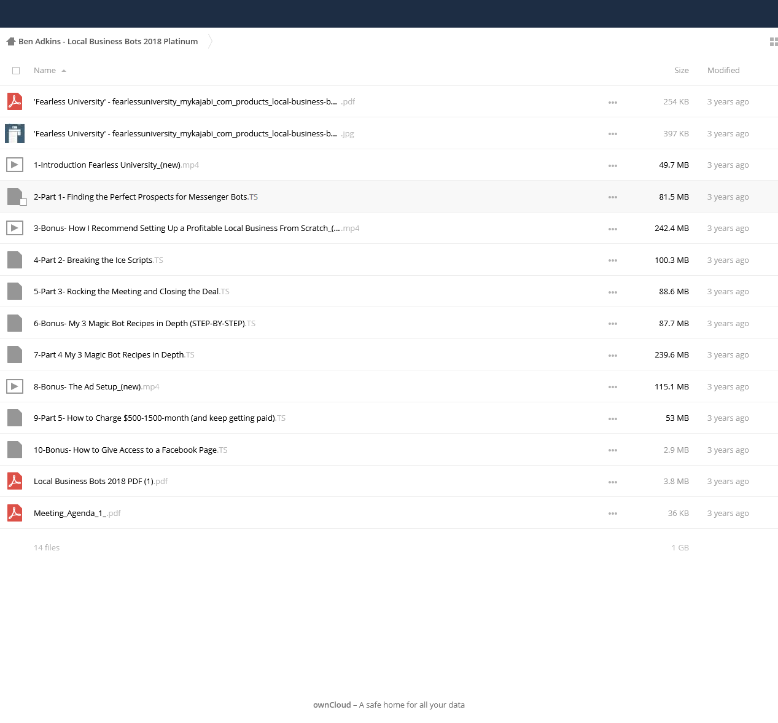Open Local Business Bots 2018 PDF (1).pdf
This screenshot has height=723, width=778.
[101, 482]
